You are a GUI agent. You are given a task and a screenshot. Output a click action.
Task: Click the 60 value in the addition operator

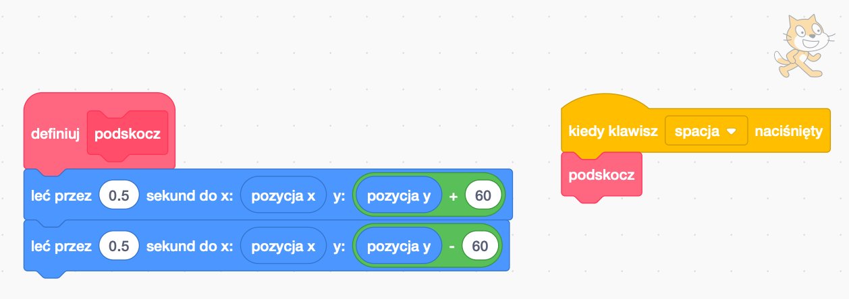point(483,195)
